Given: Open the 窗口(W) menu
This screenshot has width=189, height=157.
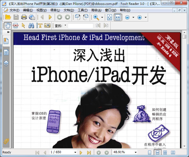Looking at the screenshot, I should (x=111, y=10).
